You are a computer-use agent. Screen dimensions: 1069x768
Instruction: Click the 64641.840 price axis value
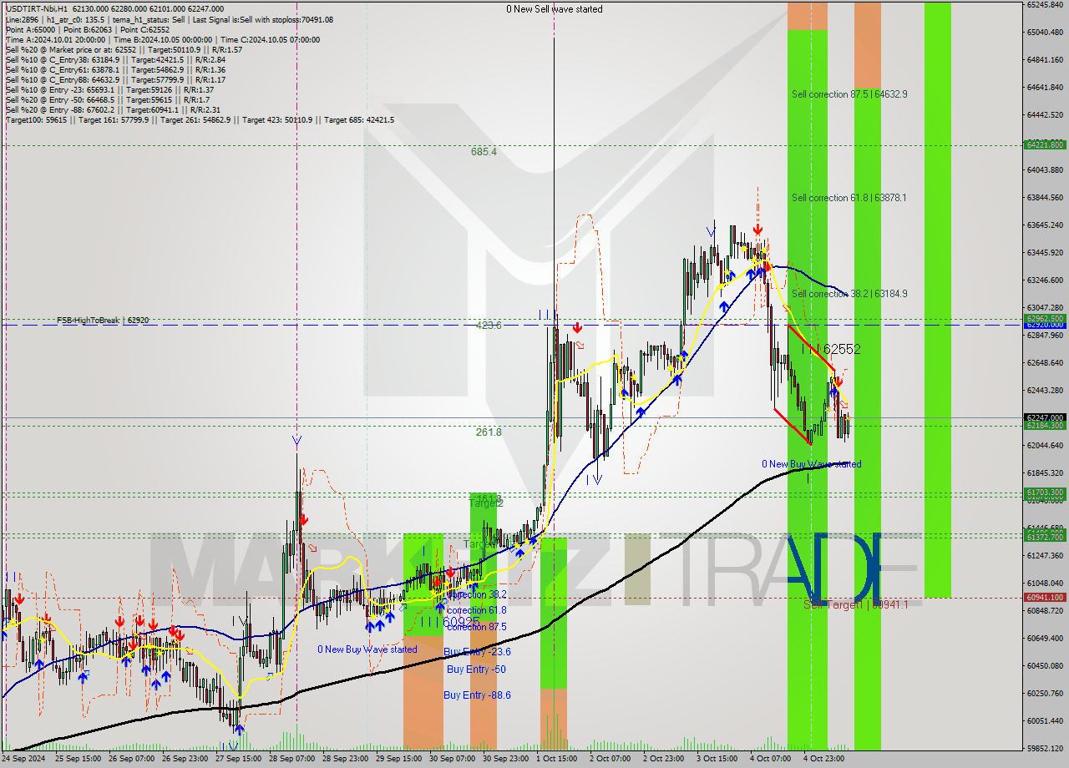(1045, 88)
